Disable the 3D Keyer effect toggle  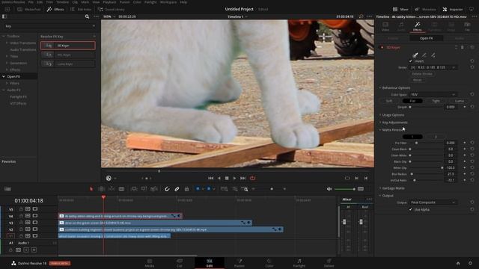[382, 47]
